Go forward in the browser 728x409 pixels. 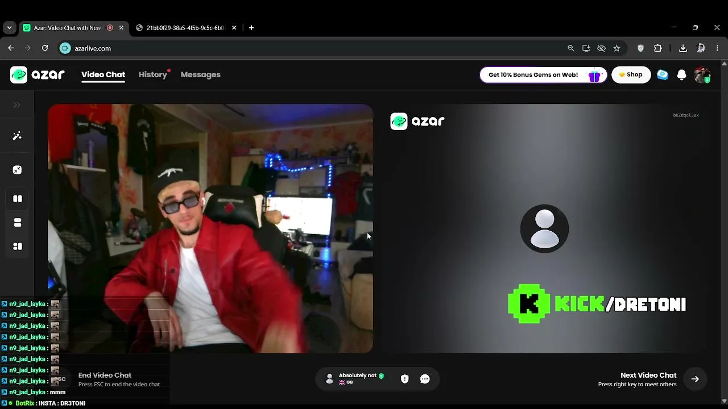(x=27, y=48)
